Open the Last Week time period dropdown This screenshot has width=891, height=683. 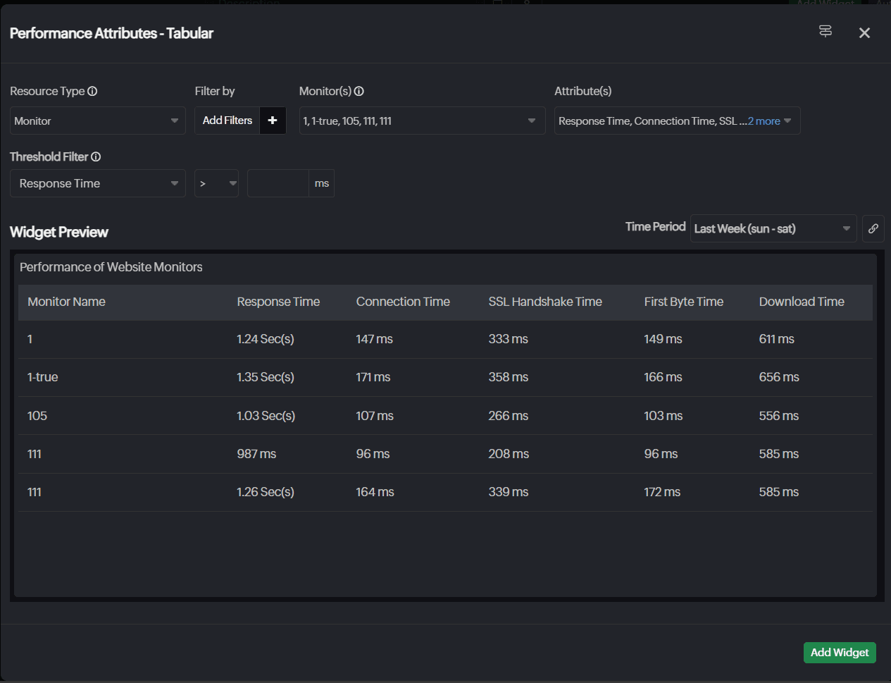pyautogui.click(x=773, y=229)
